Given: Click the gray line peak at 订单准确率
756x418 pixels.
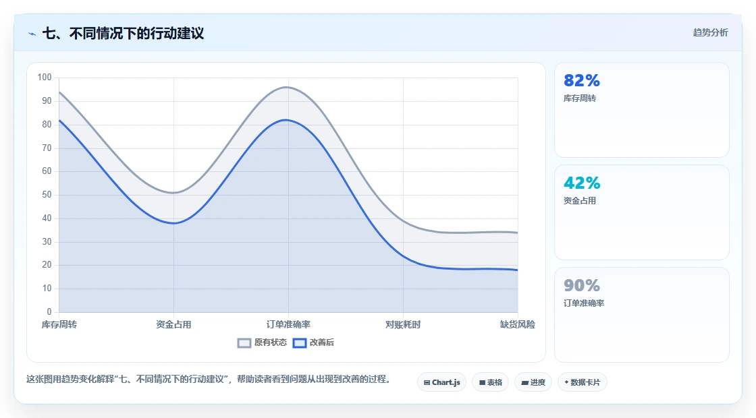Looking at the screenshot, I should 287,87.
